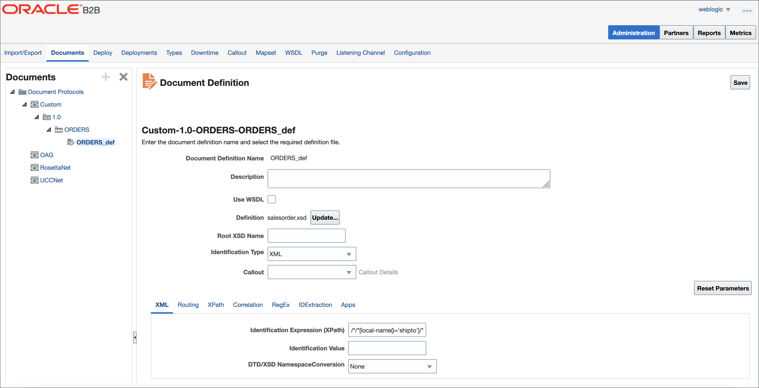Image resolution: width=759 pixels, height=388 pixels.
Task: Click the Custom protocol icon
Action: point(34,105)
